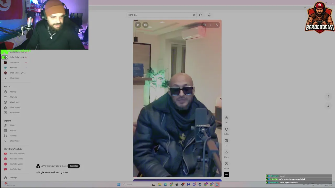Screen dimensions: 335x188
Task: Open the three-dot more options menu on video
Action: (211, 25)
